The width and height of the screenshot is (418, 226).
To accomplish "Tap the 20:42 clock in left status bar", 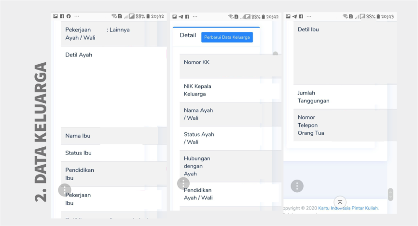I will (157, 16).
